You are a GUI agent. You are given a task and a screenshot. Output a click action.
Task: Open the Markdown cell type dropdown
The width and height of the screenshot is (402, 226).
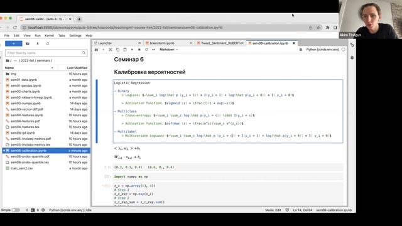coord(169,50)
